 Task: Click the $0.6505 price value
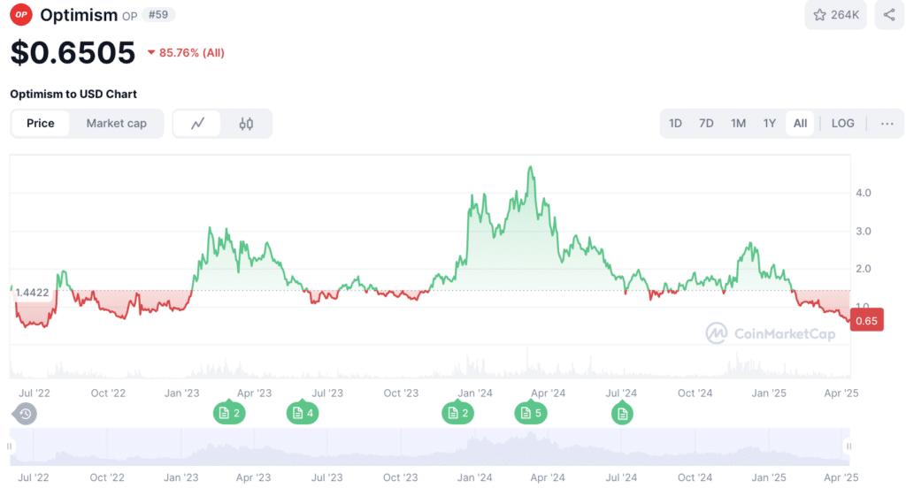tap(73, 52)
